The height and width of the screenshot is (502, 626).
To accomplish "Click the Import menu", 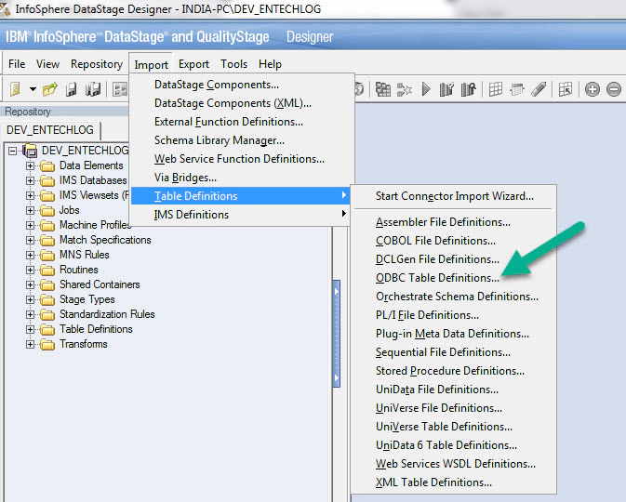I will tap(151, 64).
